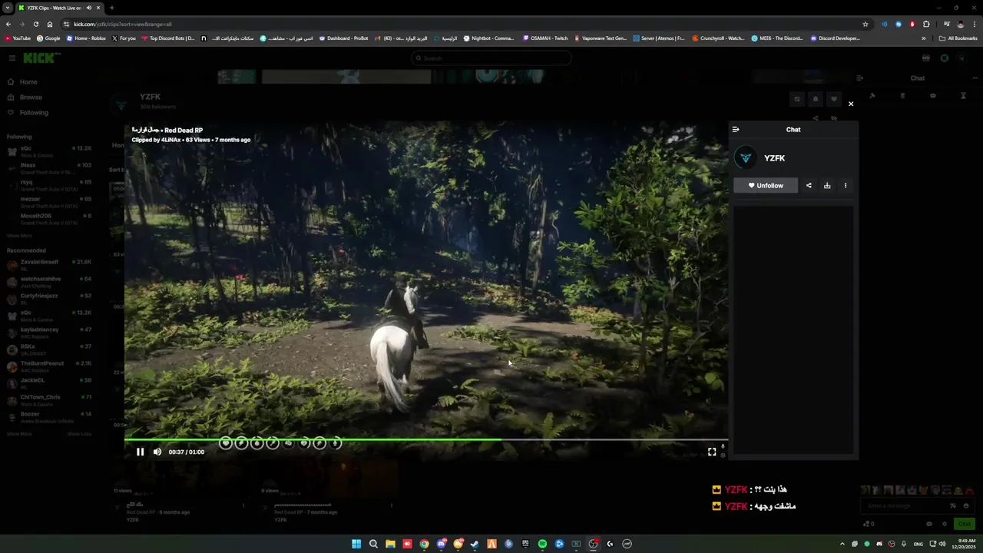The height and width of the screenshot is (553, 983).
Task: Open Epic Games launcher from taskbar
Action: point(525,544)
